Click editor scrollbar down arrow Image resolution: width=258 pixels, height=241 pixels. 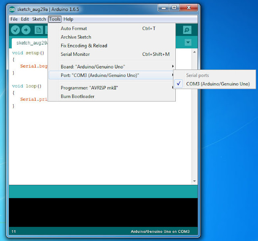point(194,181)
